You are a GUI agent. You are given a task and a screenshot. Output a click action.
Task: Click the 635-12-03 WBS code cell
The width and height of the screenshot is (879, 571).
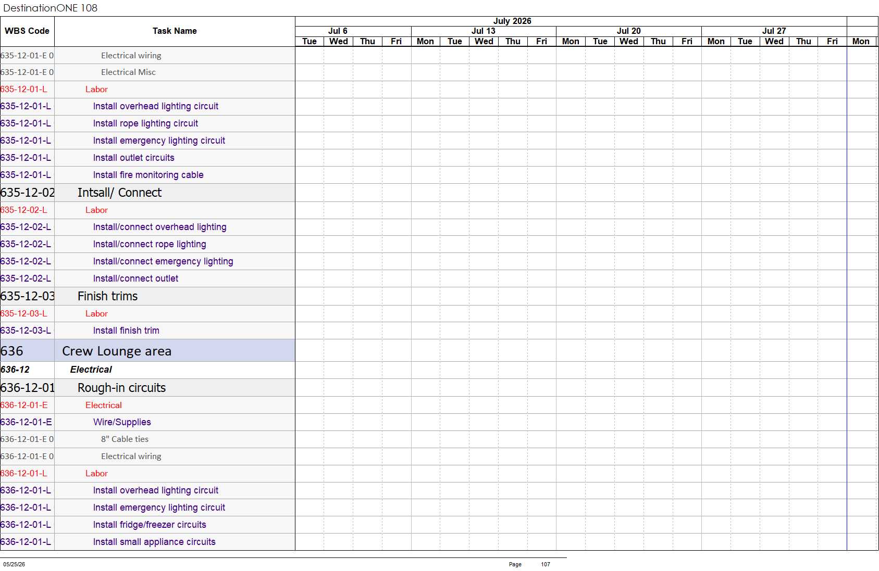coord(27,297)
